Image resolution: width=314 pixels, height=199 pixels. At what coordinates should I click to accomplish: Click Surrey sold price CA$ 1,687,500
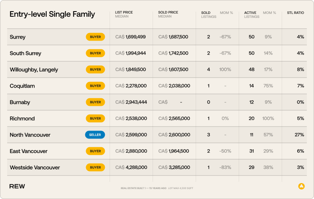pos(173,37)
